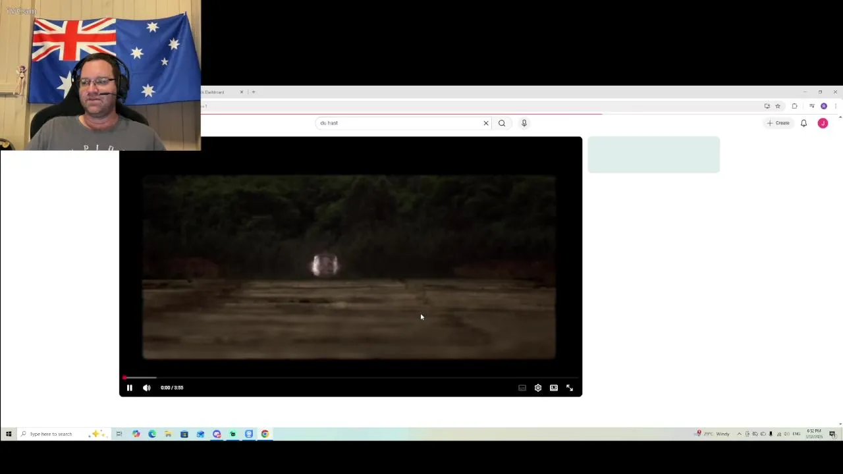Open a new browser tab with plus
Image resolution: width=843 pixels, height=474 pixels.
[254, 92]
